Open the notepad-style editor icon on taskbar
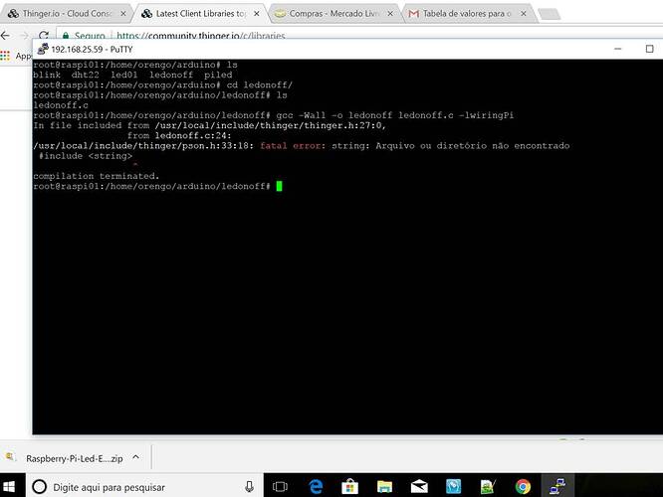 [488, 487]
